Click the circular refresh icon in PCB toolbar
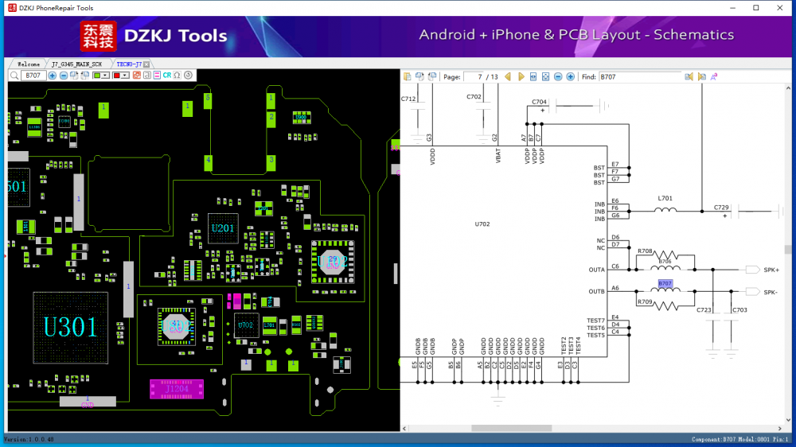Viewport: 796px width, 447px height. pos(189,75)
